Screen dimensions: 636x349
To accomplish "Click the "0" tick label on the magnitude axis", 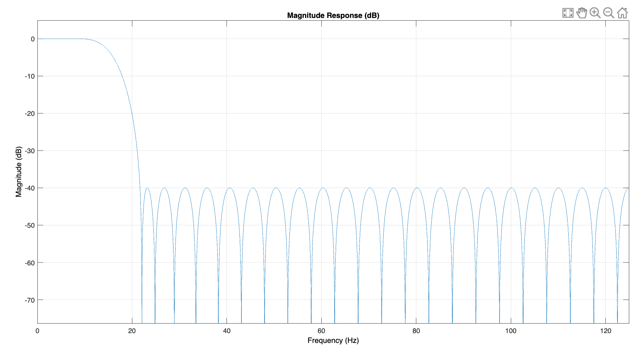I will click(x=33, y=39).
